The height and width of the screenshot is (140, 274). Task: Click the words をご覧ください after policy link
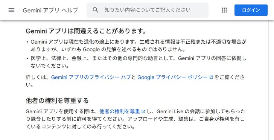pyautogui.click(x=229, y=77)
